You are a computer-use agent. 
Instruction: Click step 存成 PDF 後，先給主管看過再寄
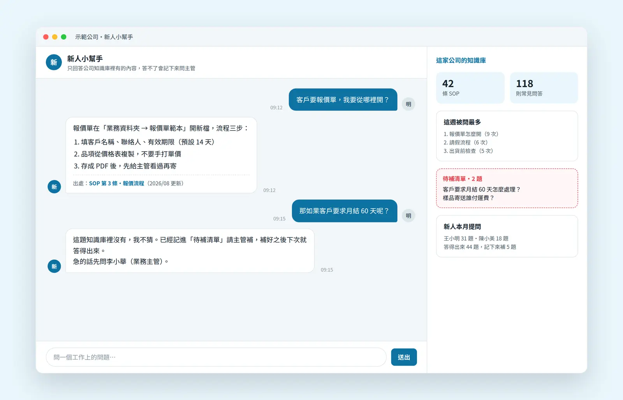(x=125, y=166)
